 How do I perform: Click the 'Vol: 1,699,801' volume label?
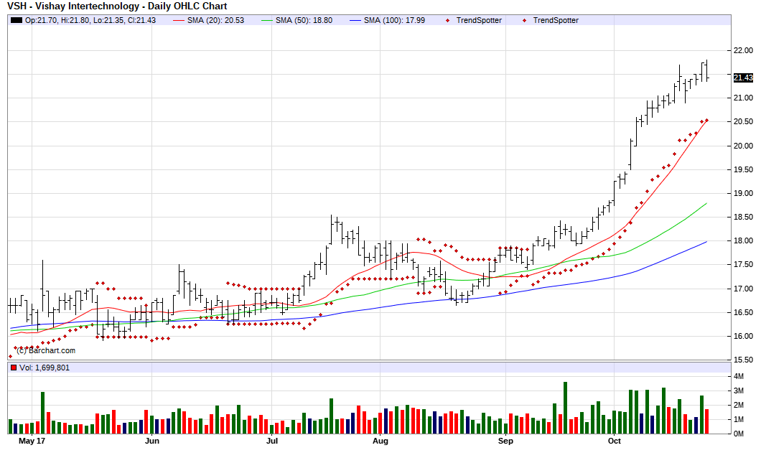click(45, 368)
